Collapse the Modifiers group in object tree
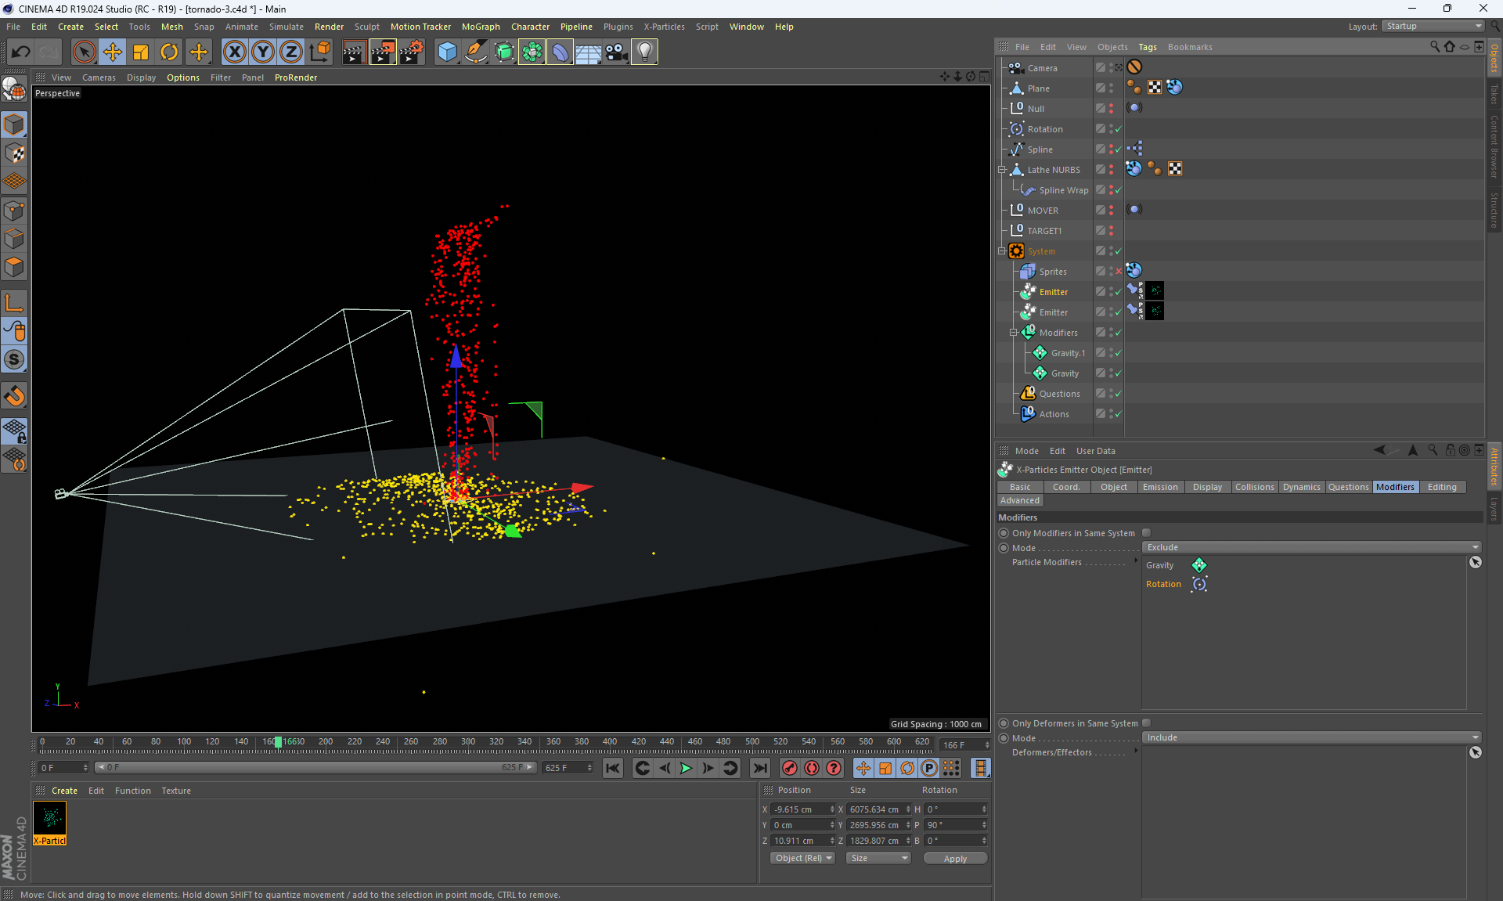1503x901 pixels. tap(1013, 333)
